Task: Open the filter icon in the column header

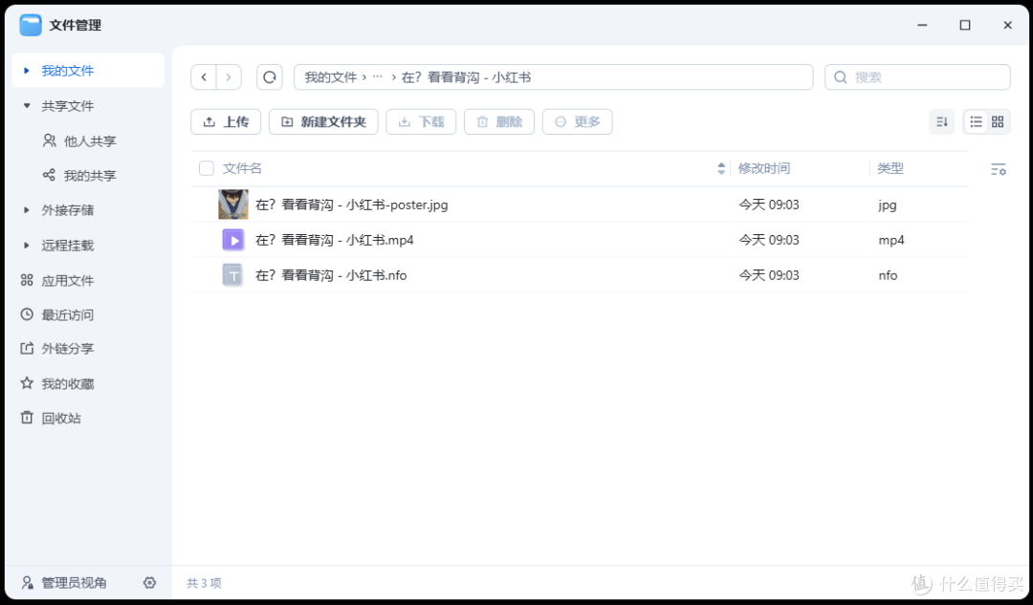Action: (x=999, y=167)
